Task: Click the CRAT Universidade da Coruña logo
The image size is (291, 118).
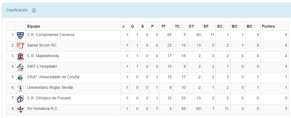Action: [x=20, y=77]
